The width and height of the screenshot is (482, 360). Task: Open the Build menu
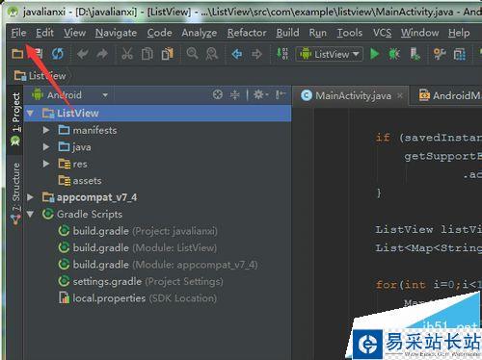(287, 33)
